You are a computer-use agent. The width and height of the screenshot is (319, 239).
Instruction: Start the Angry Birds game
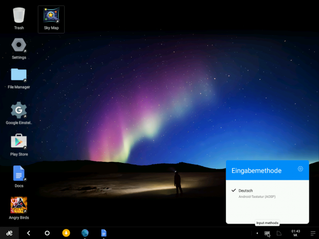19,206
